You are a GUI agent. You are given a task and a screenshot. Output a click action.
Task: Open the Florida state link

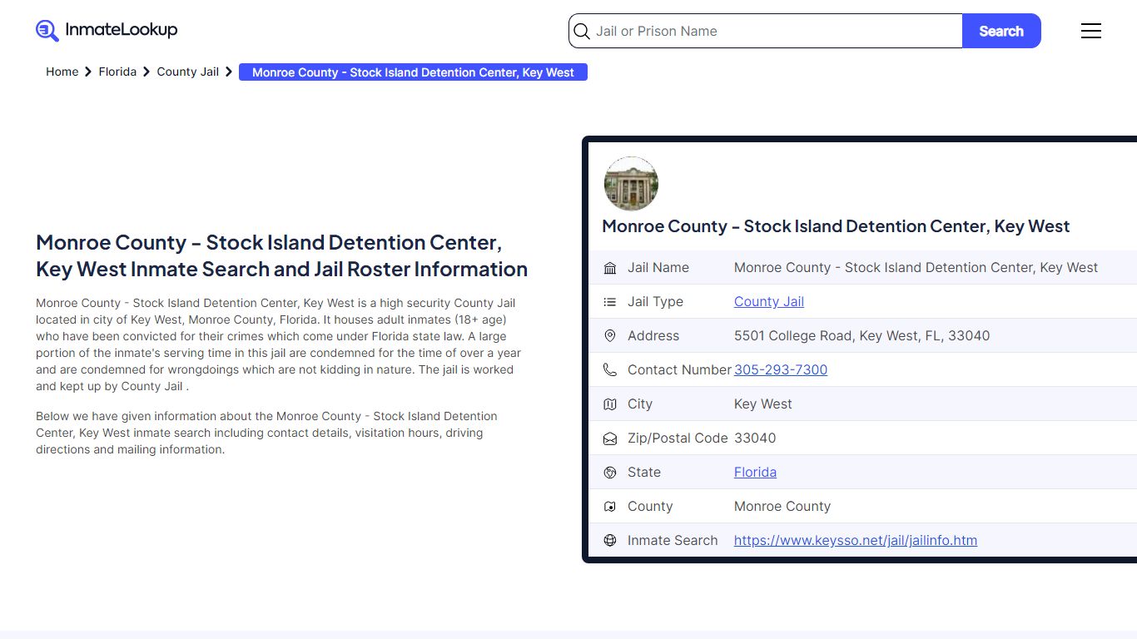coord(755,473)
